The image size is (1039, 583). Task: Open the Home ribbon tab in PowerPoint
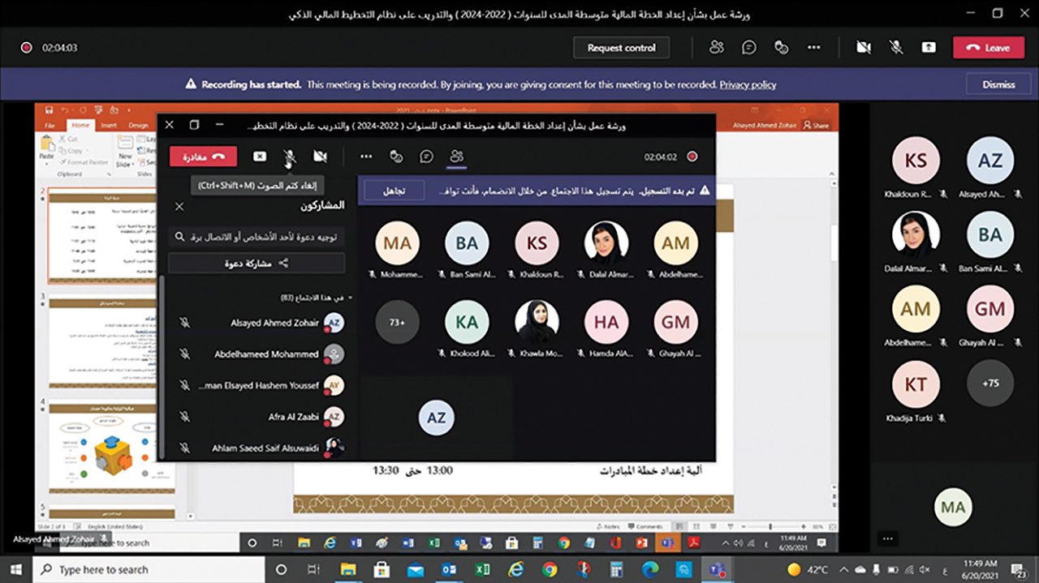click(80, 126)
